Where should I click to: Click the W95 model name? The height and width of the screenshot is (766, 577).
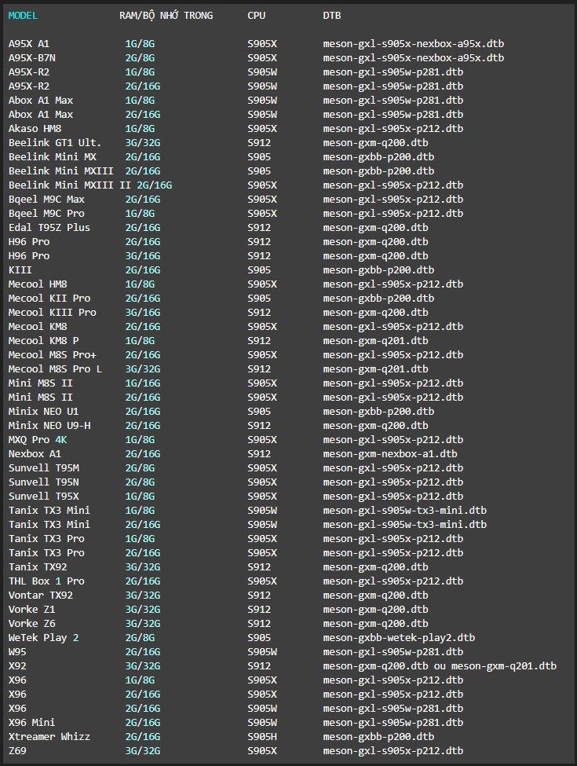pos(17,652)
